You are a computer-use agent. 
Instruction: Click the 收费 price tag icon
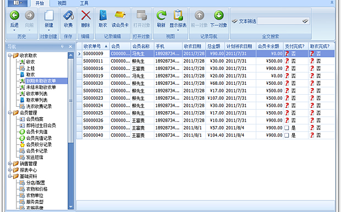tap(68, 15)
